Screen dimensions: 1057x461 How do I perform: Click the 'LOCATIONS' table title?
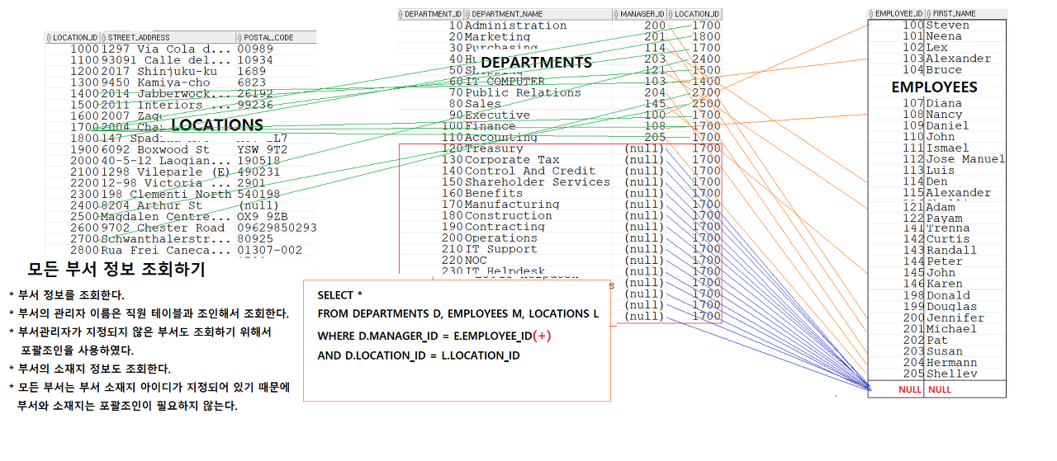[x=217, y=125]
